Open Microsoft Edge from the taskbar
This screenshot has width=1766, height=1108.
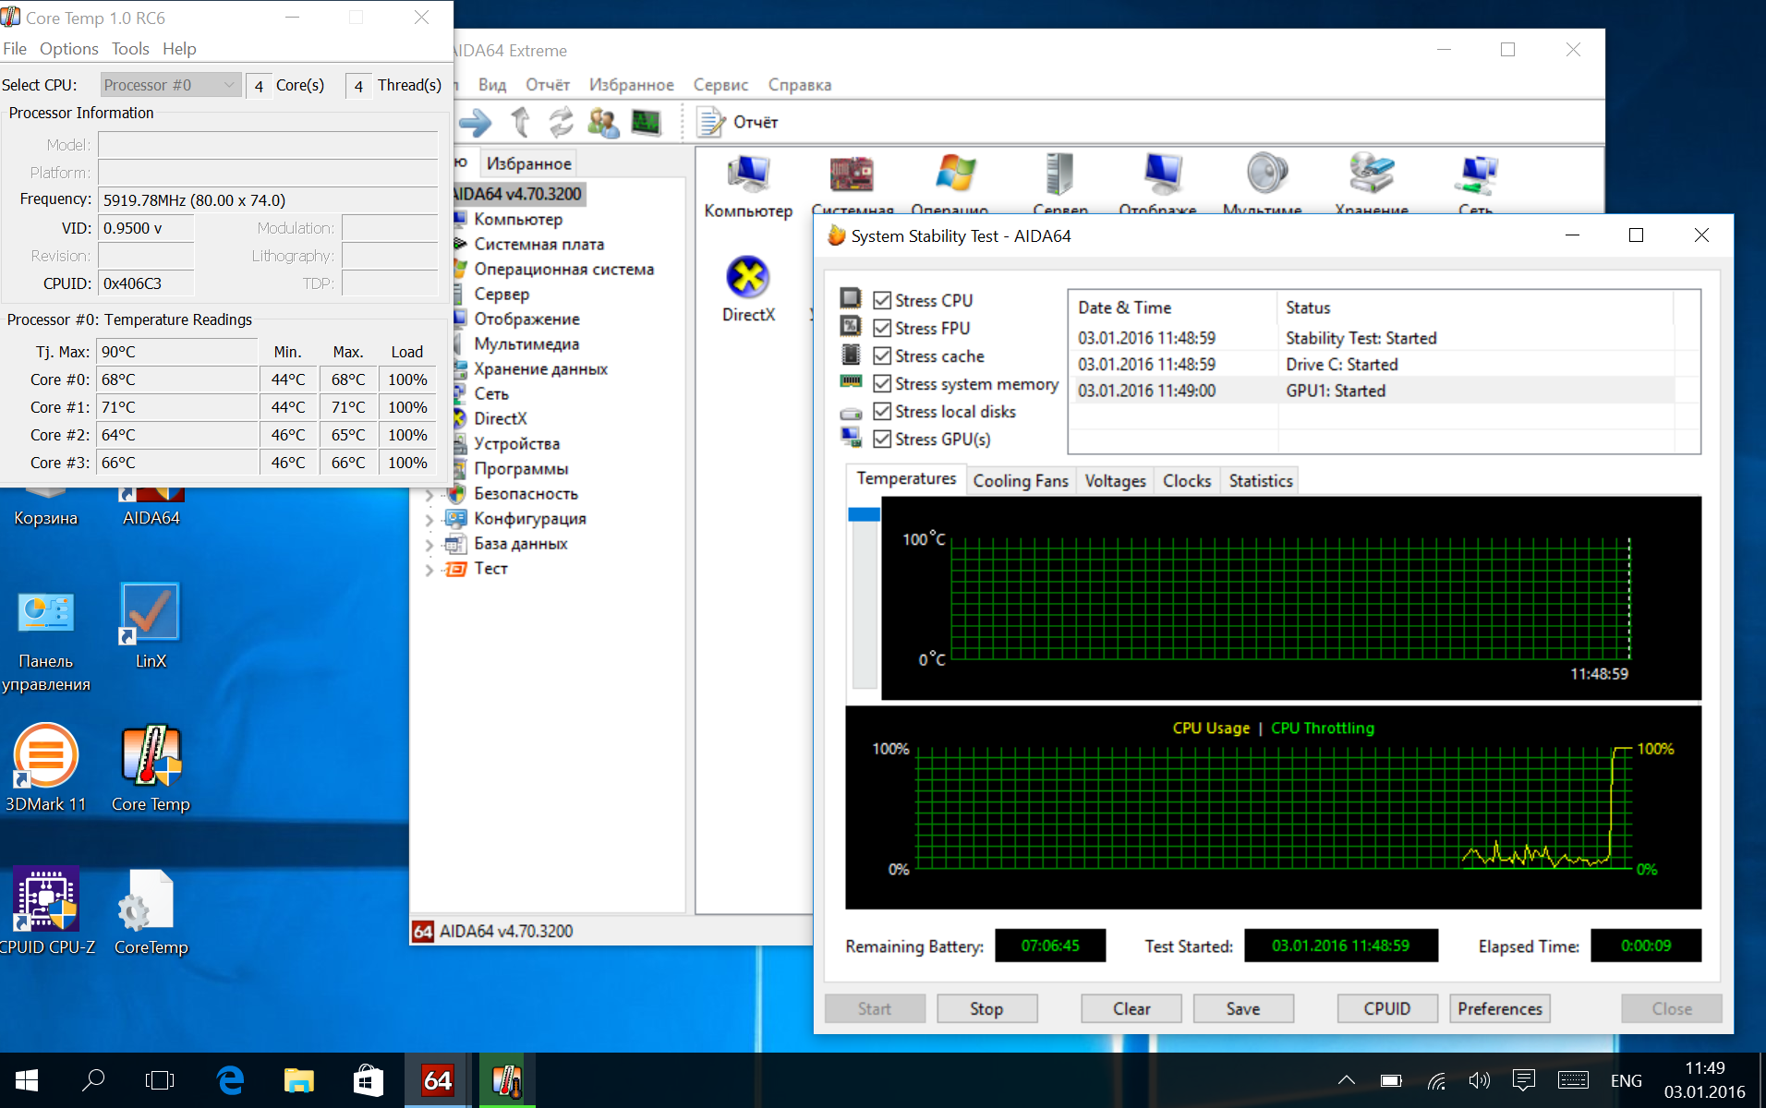[x=230, y=1080]
